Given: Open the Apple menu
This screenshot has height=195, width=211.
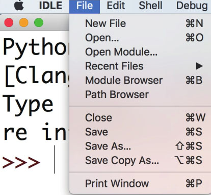Looking at the screenshot, I should point(19,6).
